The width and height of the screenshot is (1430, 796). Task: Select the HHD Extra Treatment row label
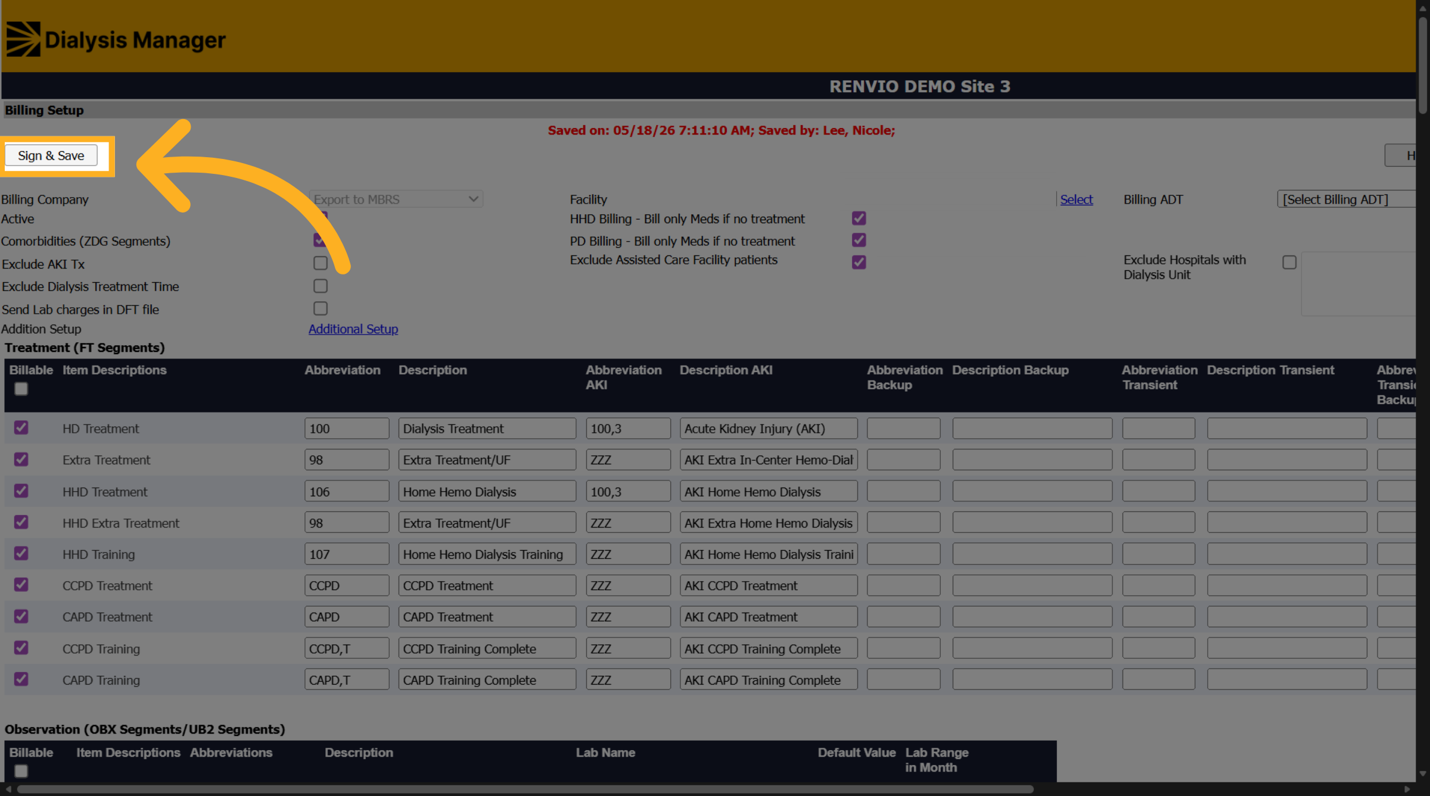click(121, 523)
